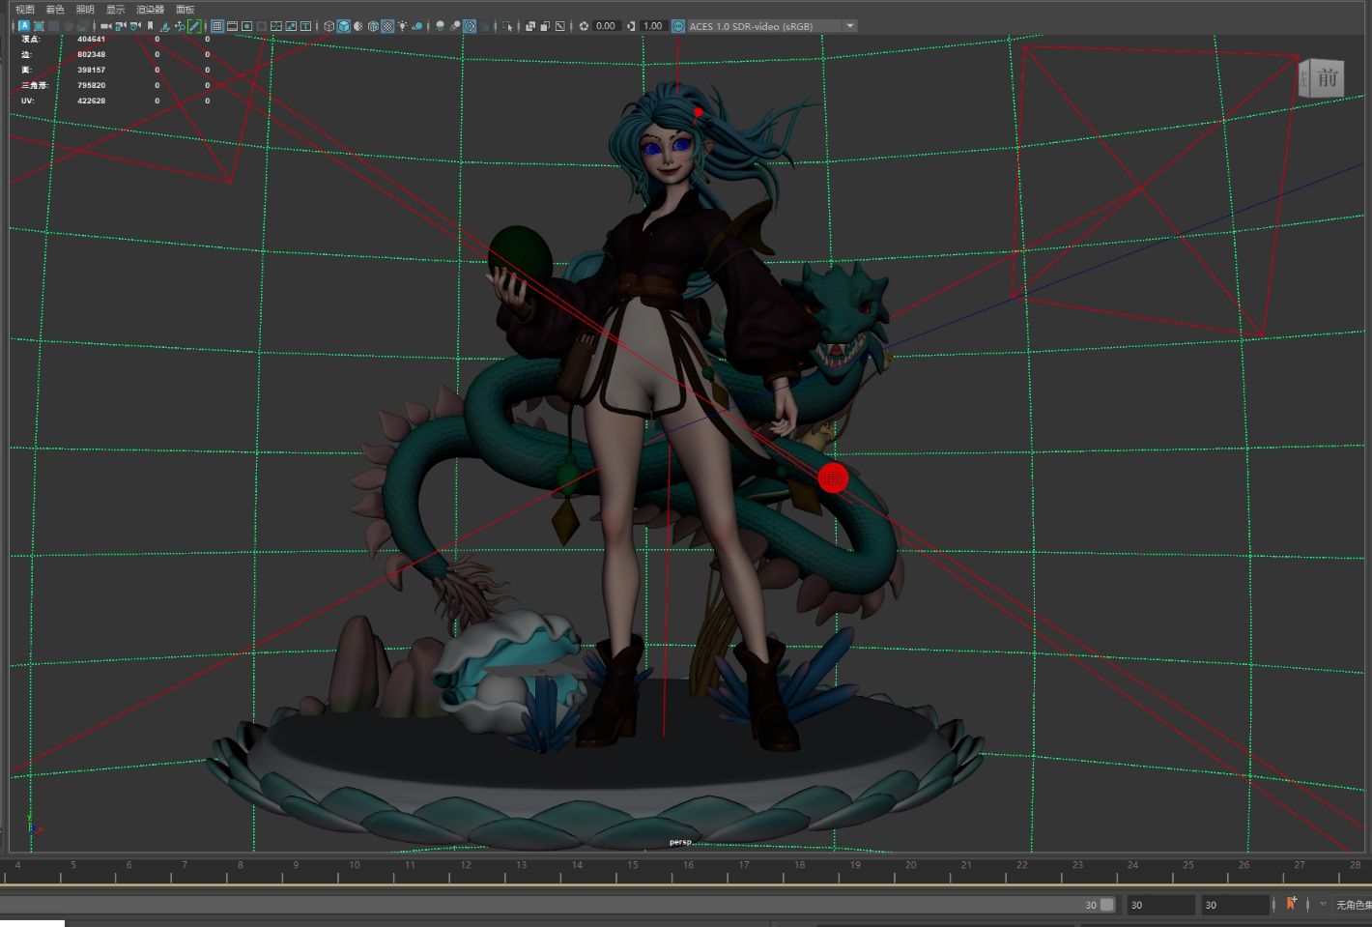This screenshot has width=1372, height=927.
Task: Click the gamma icon before 1.00
Action: 631,26
